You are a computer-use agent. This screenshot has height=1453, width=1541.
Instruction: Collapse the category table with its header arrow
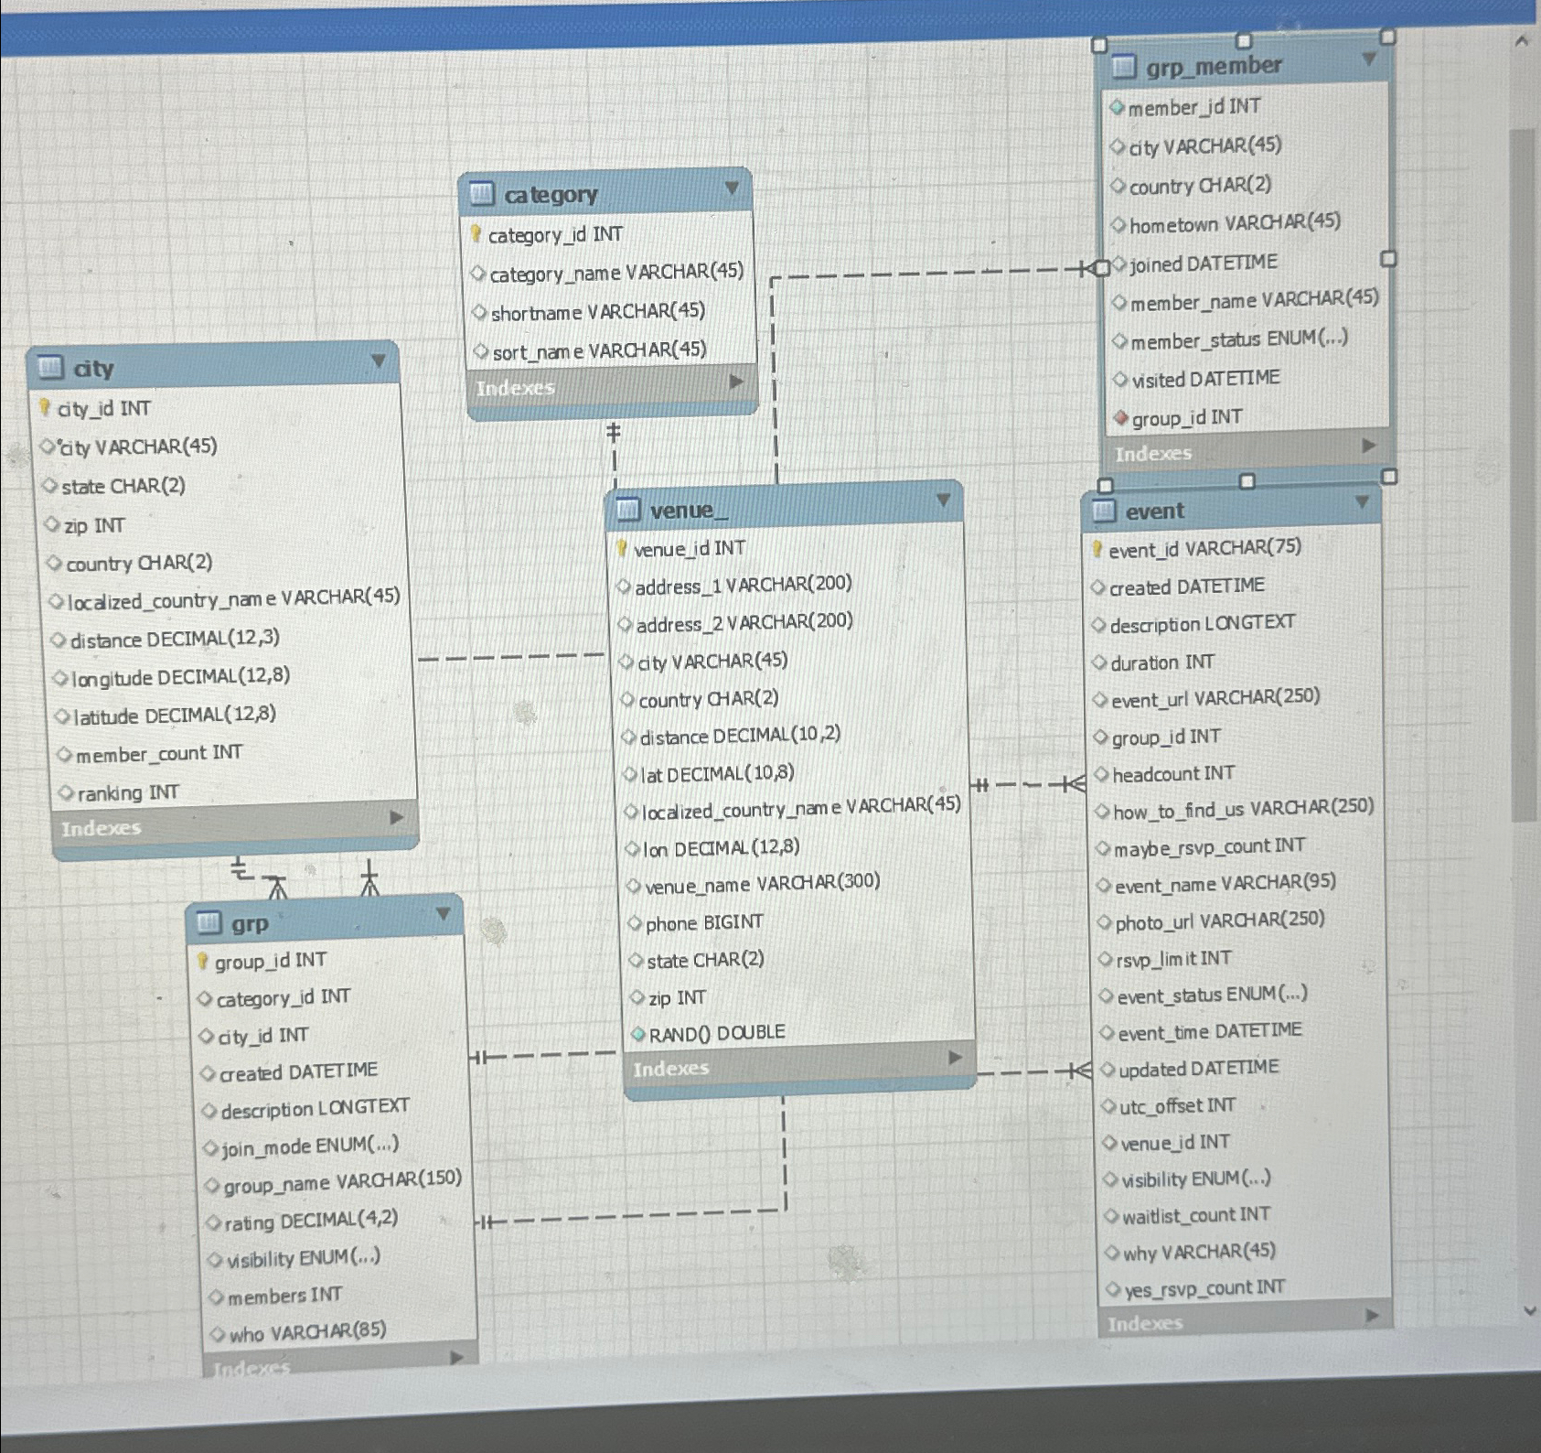click(x=732, y=188)
